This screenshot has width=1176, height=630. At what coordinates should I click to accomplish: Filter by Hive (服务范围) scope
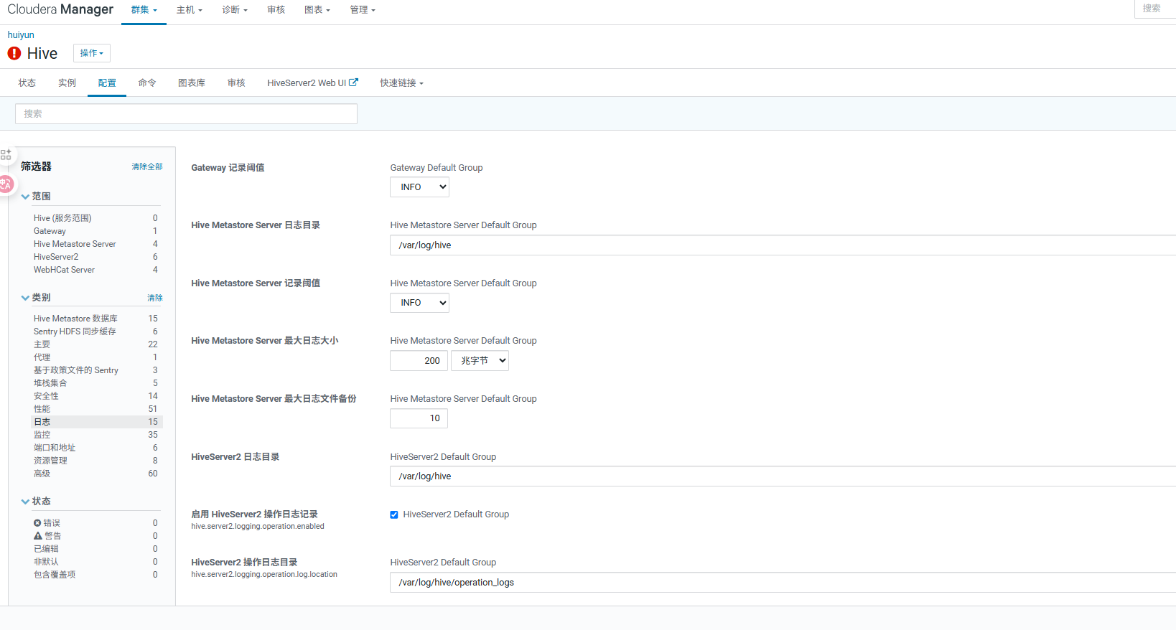click(62, 218)
